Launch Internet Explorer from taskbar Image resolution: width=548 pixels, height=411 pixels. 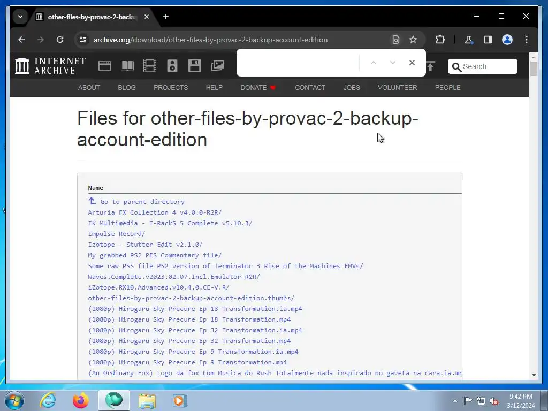(x=48, y=400)
